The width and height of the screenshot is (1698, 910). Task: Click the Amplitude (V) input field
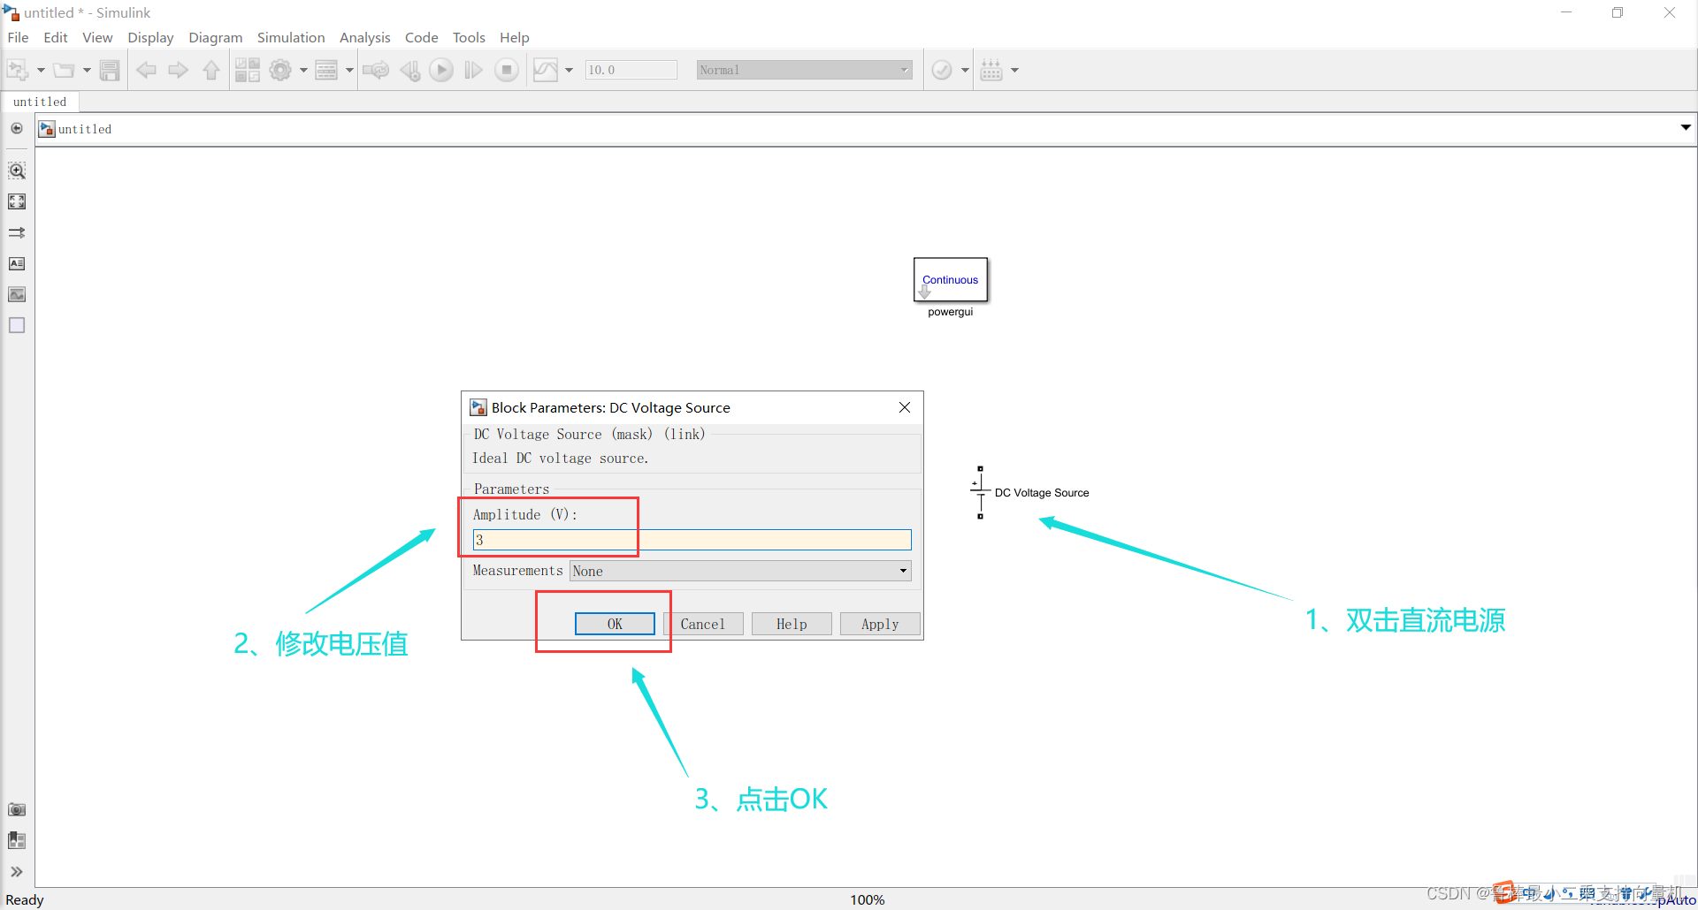(692, 540)
